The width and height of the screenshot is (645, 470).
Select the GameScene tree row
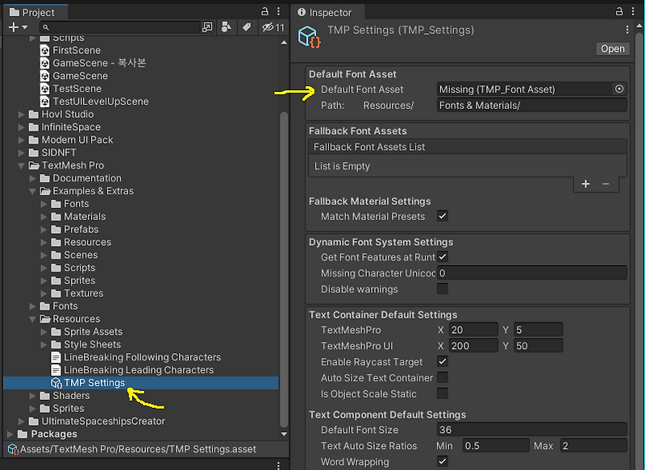(x=141, y=76)
